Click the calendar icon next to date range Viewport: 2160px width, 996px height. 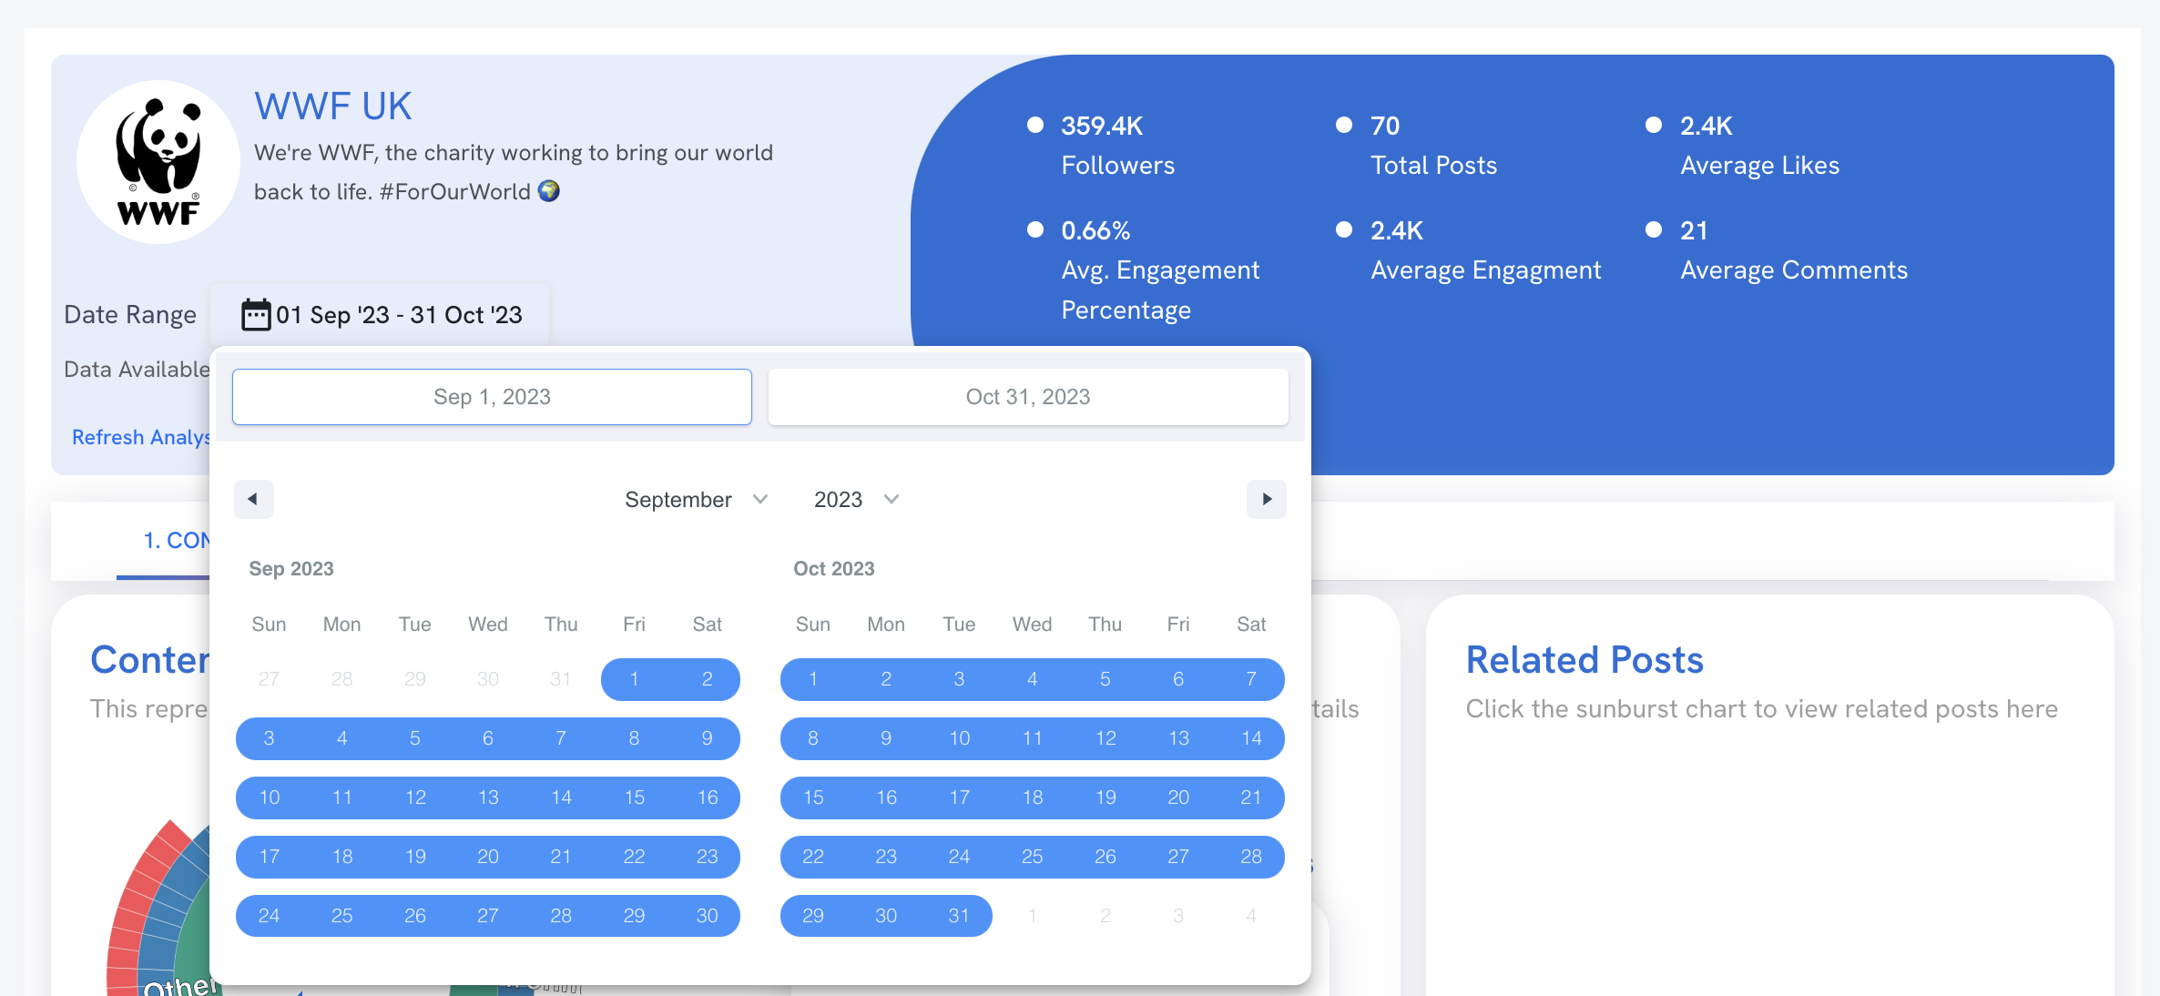click(253, 314)
